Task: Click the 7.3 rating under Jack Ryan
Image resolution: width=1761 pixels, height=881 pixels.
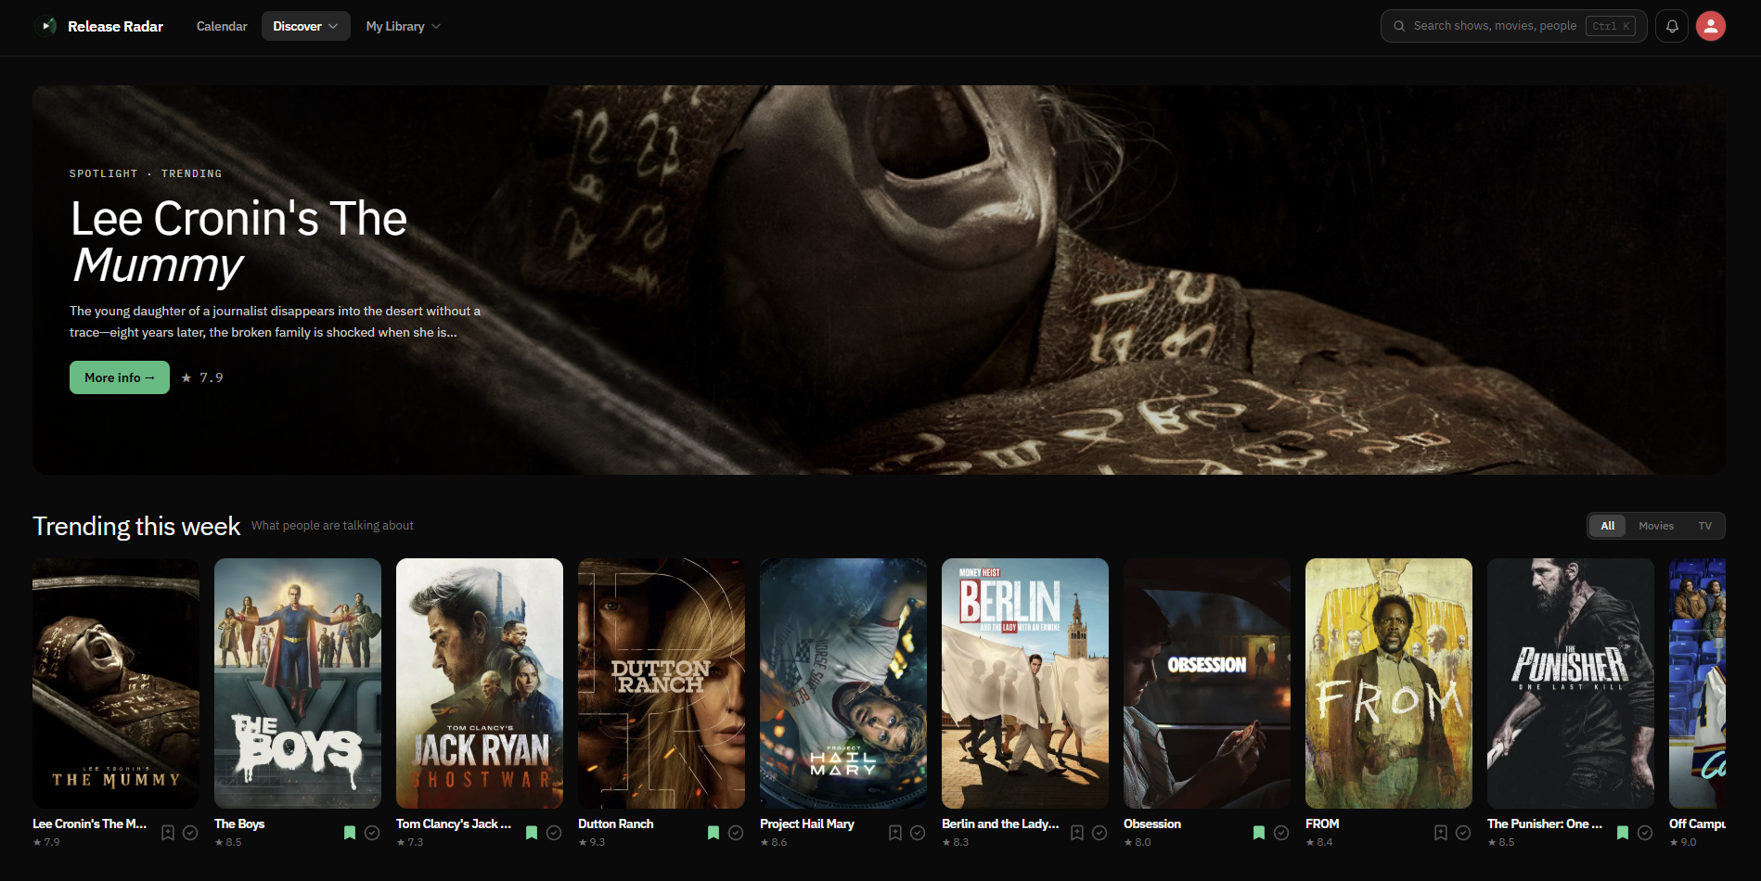Action: (x=410, y=842)
